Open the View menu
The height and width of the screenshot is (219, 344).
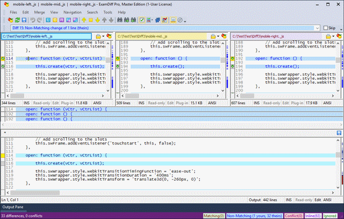point(54,12)
